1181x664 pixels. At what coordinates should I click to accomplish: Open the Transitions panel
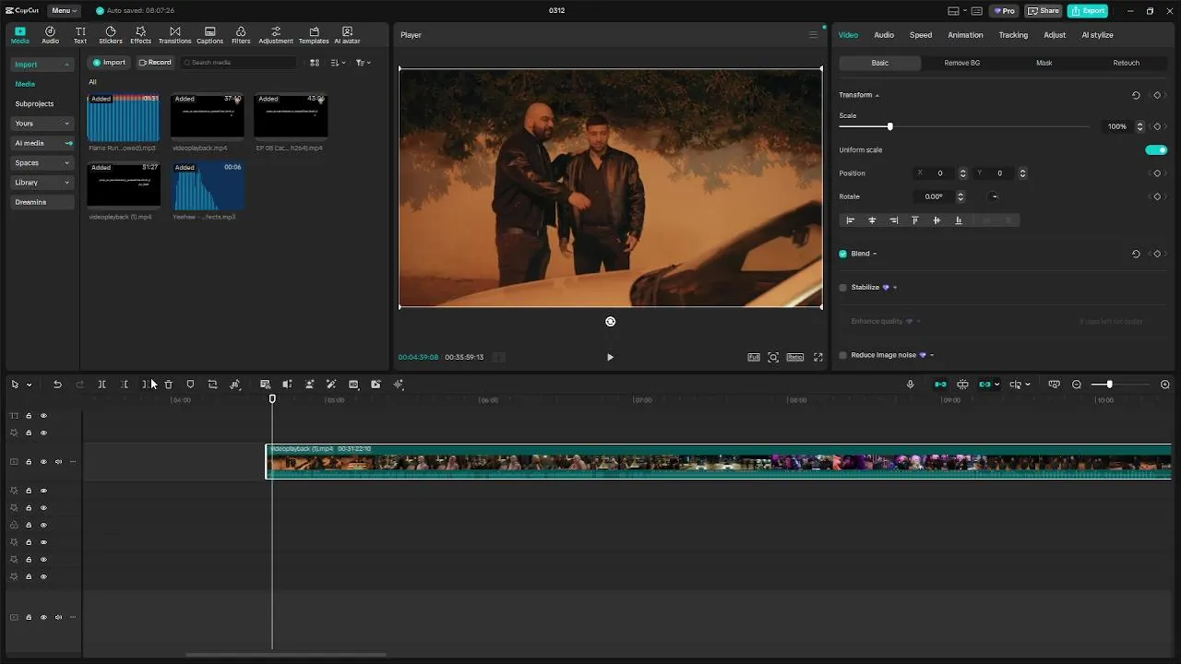click(x=174, y=35)
